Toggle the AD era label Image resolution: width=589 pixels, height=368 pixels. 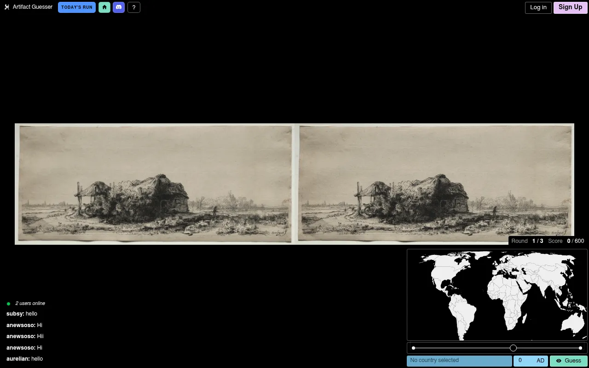541,361
